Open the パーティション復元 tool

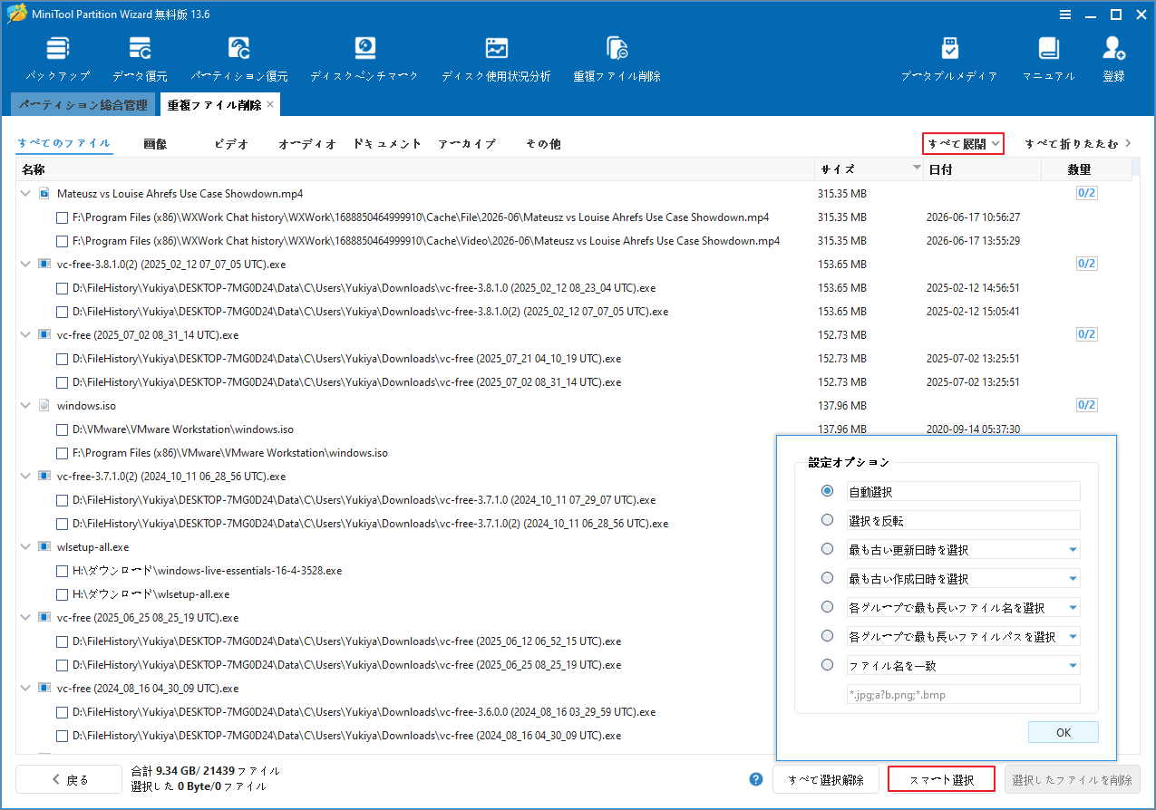click(x=239, y=59)
